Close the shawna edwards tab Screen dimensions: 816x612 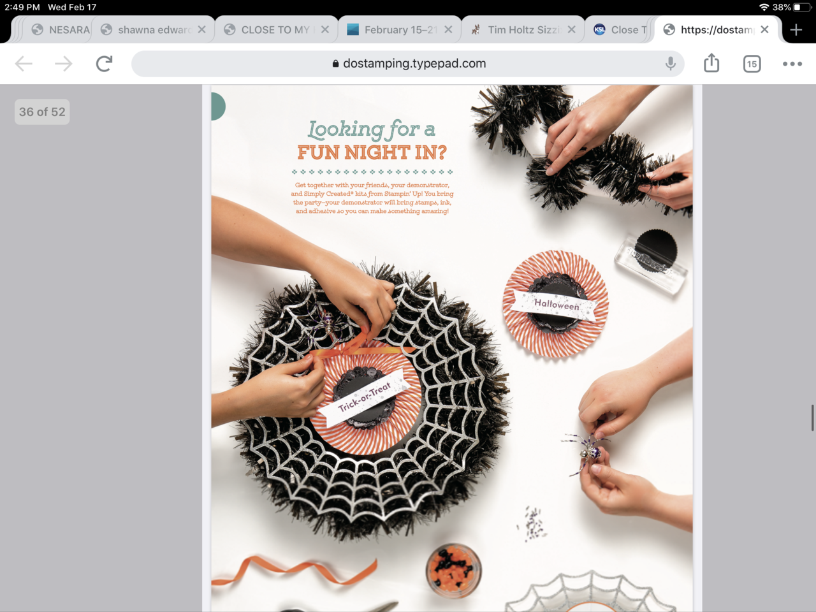tap(201, 30)
